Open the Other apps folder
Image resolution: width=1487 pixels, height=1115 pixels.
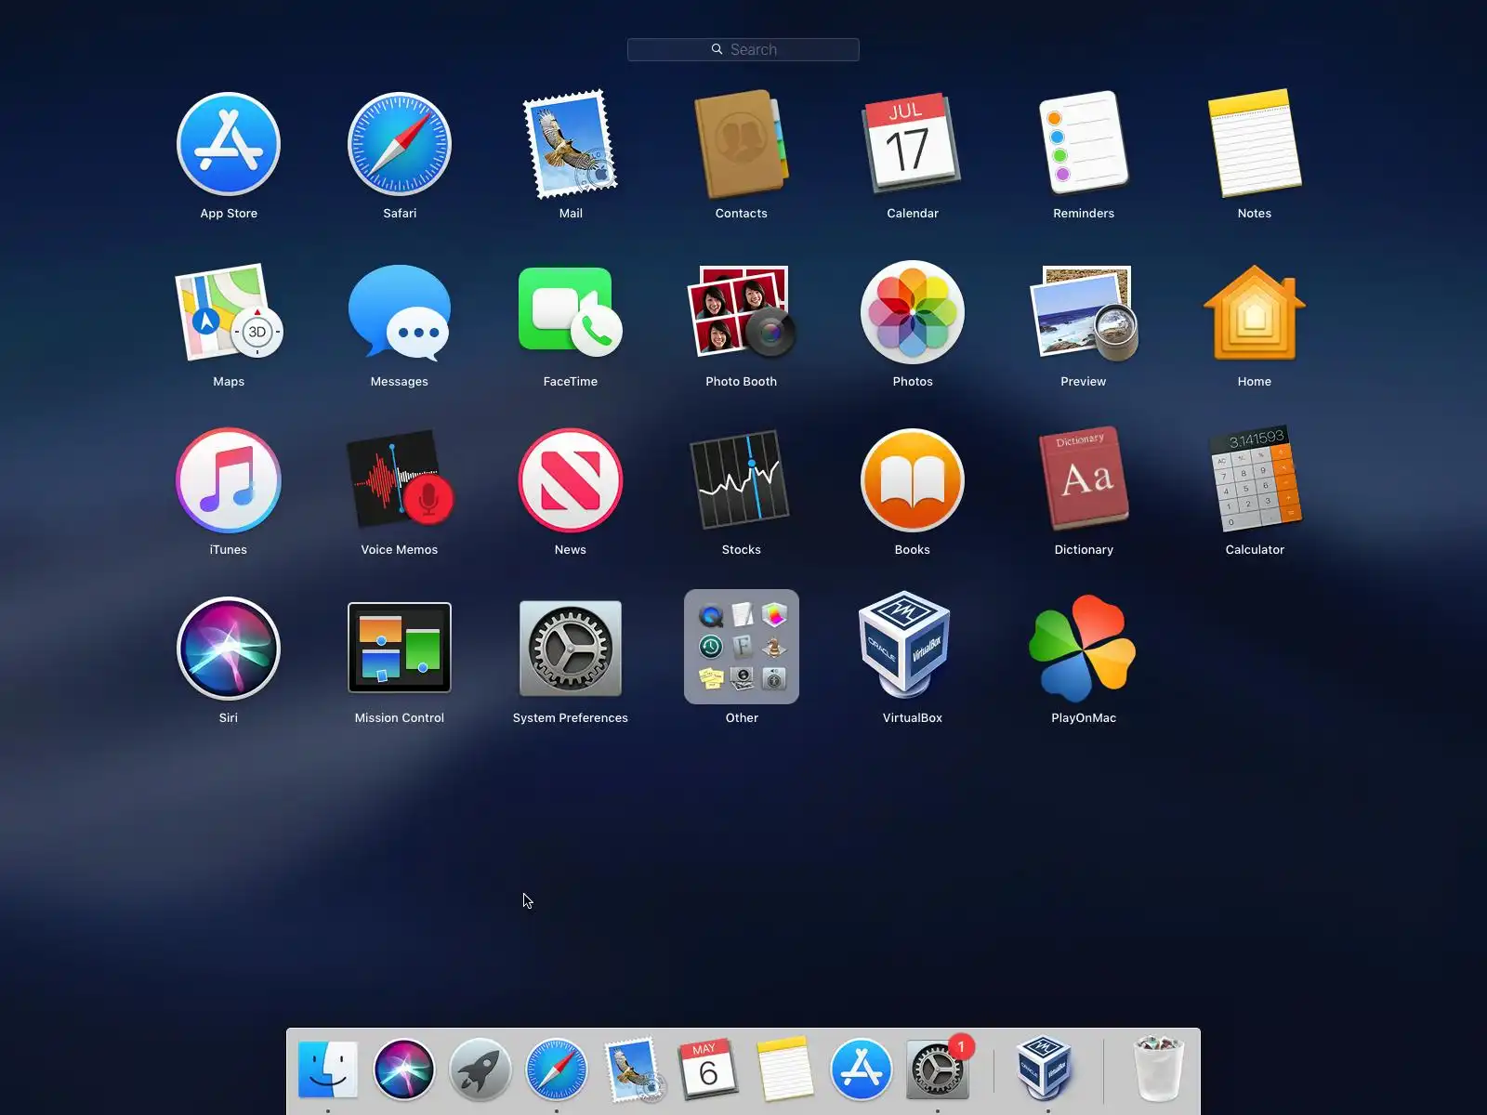[742, 647]
